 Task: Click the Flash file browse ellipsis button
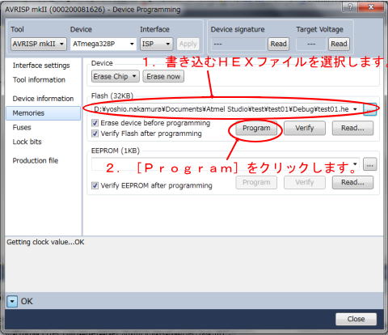tap(370, 109)
